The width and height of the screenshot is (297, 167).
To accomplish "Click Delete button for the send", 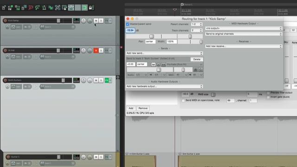I will pos(197,59).
